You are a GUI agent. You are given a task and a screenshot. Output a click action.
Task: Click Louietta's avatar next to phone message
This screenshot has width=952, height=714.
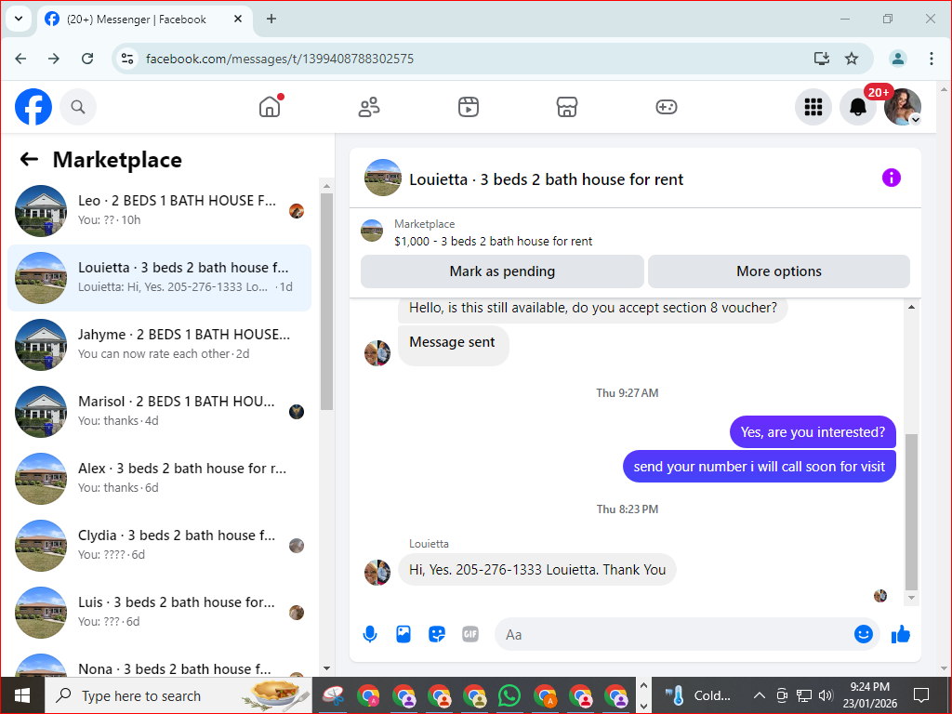(377, 573)
